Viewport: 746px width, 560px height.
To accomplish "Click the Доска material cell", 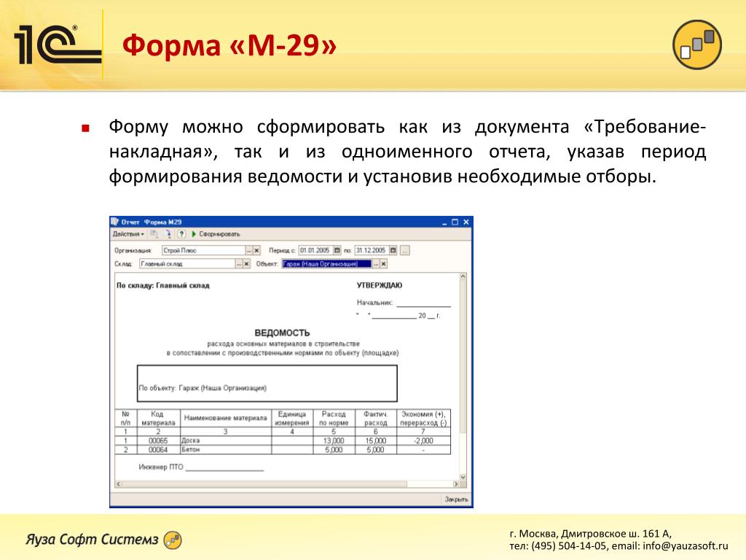I will [226, 441].
